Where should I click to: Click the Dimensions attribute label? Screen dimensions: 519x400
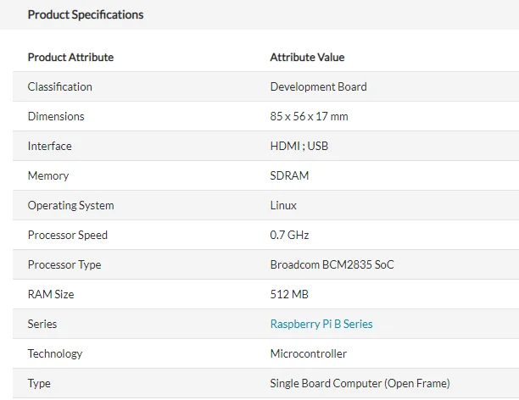pyautogui.click(x=56, y=116)
